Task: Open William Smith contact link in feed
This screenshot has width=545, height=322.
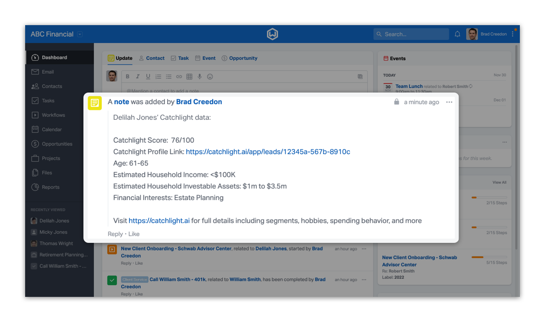Action: click(245, 279)
